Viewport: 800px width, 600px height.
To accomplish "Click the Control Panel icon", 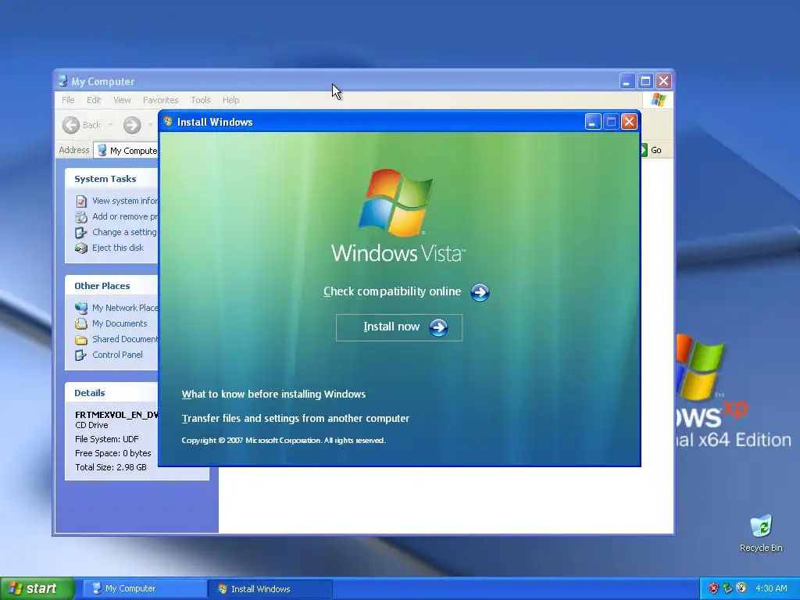I will pyautogui.click(x=81, y=355).
